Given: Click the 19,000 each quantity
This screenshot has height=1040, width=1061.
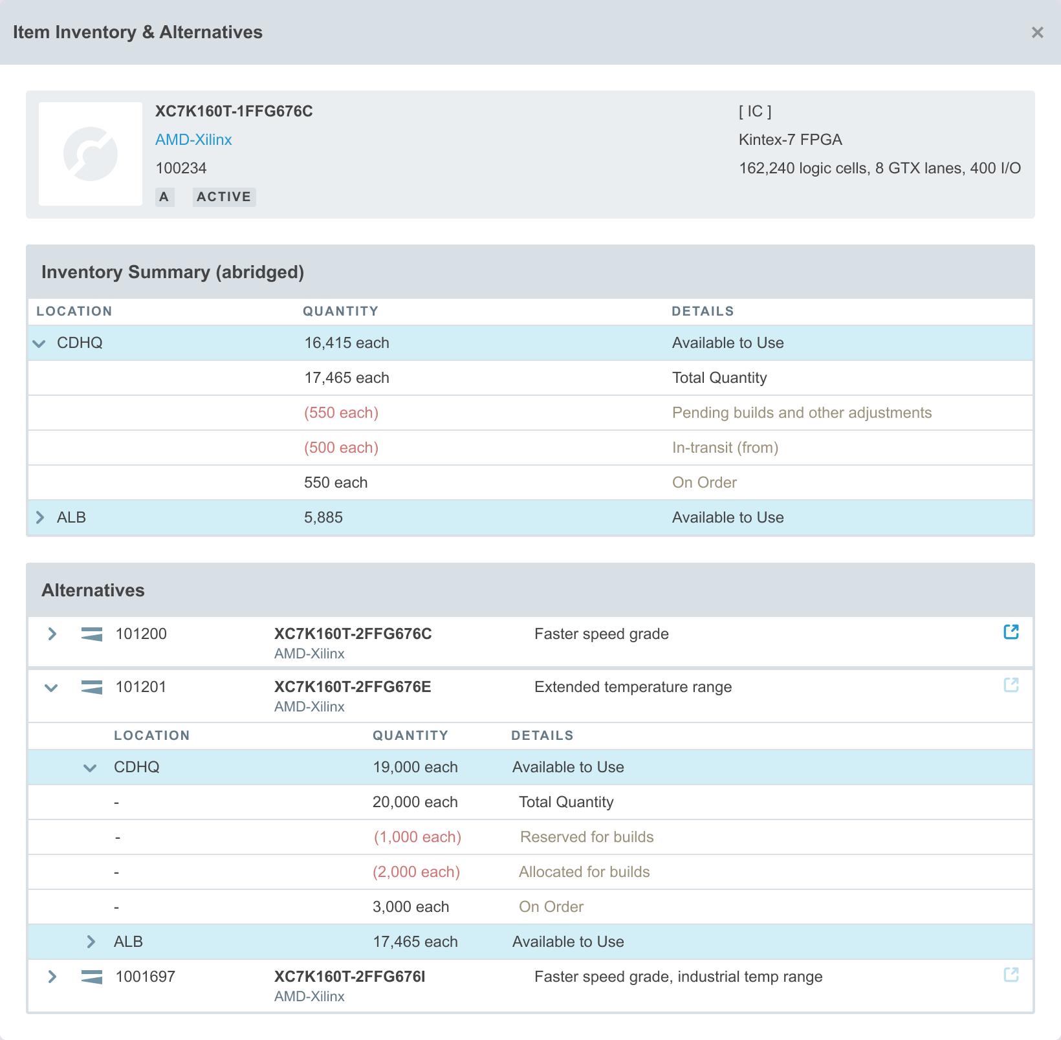Looking at the screenshot, I should [415, 767].
